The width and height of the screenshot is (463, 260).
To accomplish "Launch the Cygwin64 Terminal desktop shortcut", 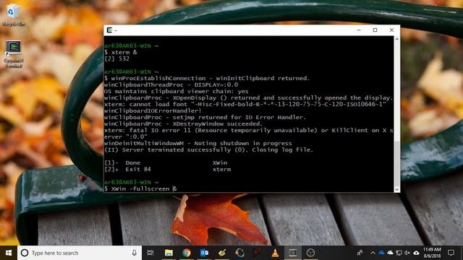I will [14, 54].
